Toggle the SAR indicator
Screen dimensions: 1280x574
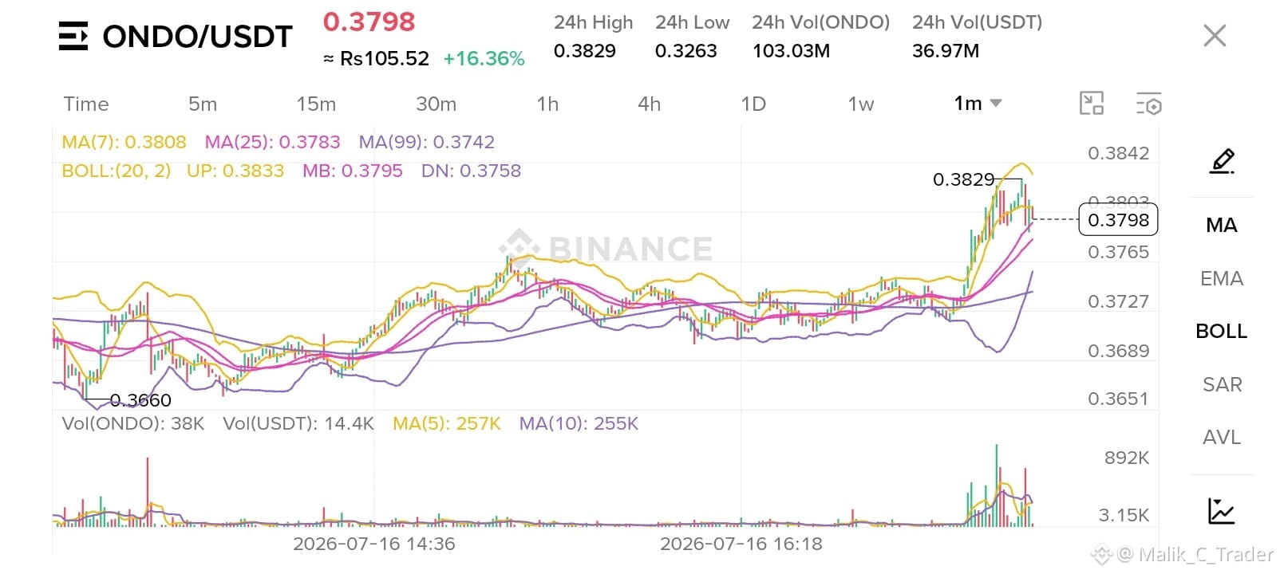(x=1222, y=384)
